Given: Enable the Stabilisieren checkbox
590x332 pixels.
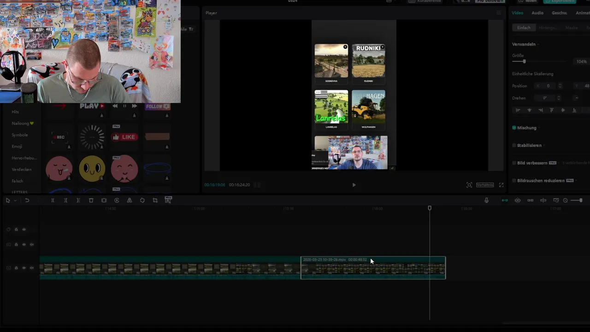Looking at the screenshot, I should pyautogui.click(x=514, y=145).
